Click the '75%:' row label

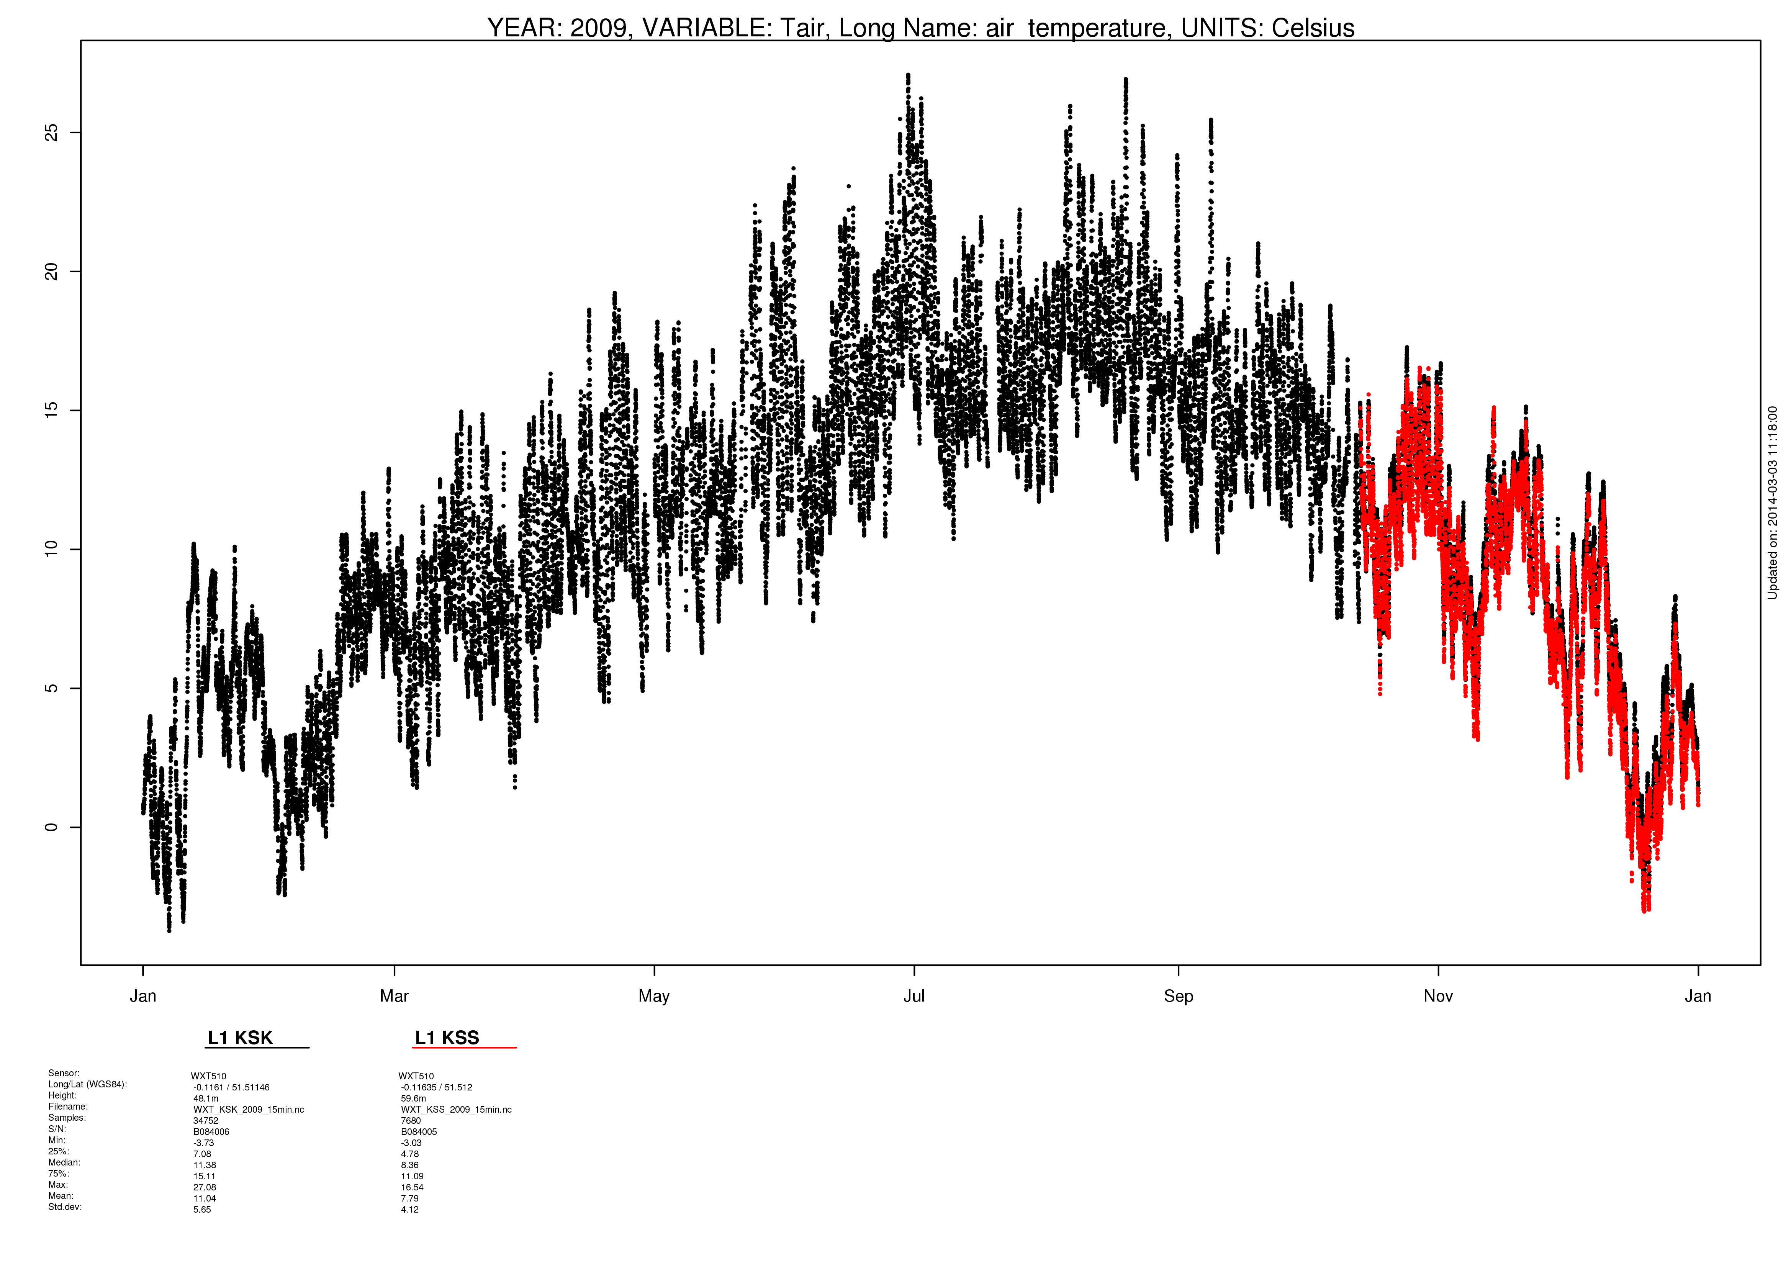tap(59, 1174)
